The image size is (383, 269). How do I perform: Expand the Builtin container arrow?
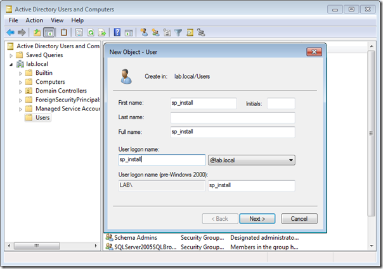(x=20, y=74)
